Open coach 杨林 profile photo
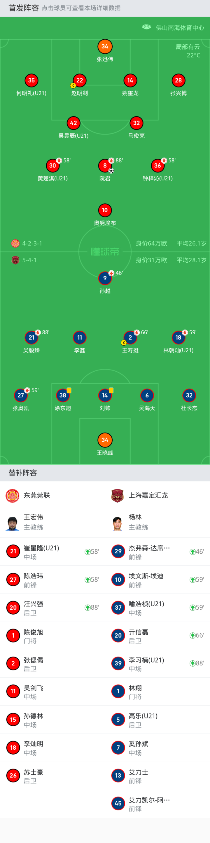This screenshot has height=843, width=210. tap(118, 523)
